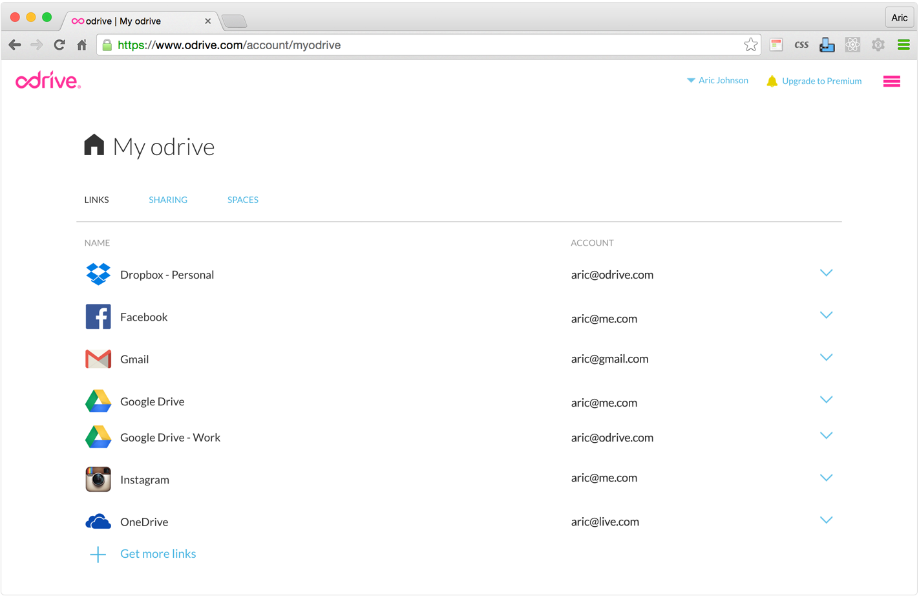Open the Gmail link name
This screenshot has width=919, height=596.
tap(134, 359)
